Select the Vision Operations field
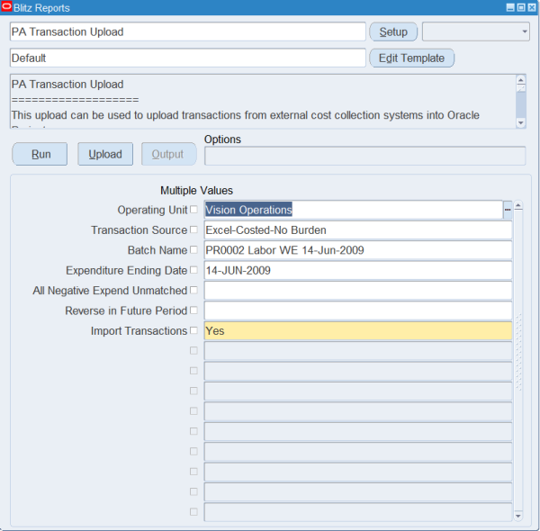 point(354,210)
